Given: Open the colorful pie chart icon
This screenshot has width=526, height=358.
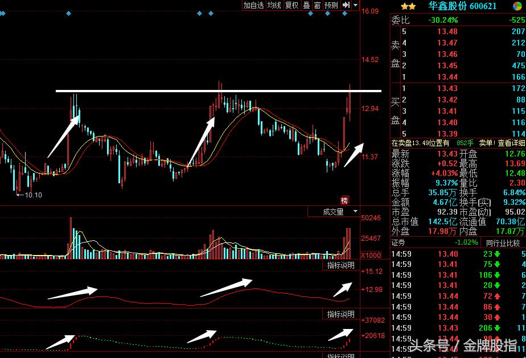Looking at the screenshot, I should pyautogui.click(x=517, y=6).
